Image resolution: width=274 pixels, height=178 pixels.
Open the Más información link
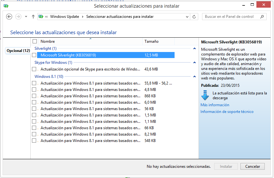coord(215,105)
